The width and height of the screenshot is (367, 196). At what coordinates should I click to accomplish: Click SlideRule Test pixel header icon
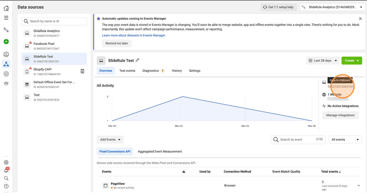(101, 61)
